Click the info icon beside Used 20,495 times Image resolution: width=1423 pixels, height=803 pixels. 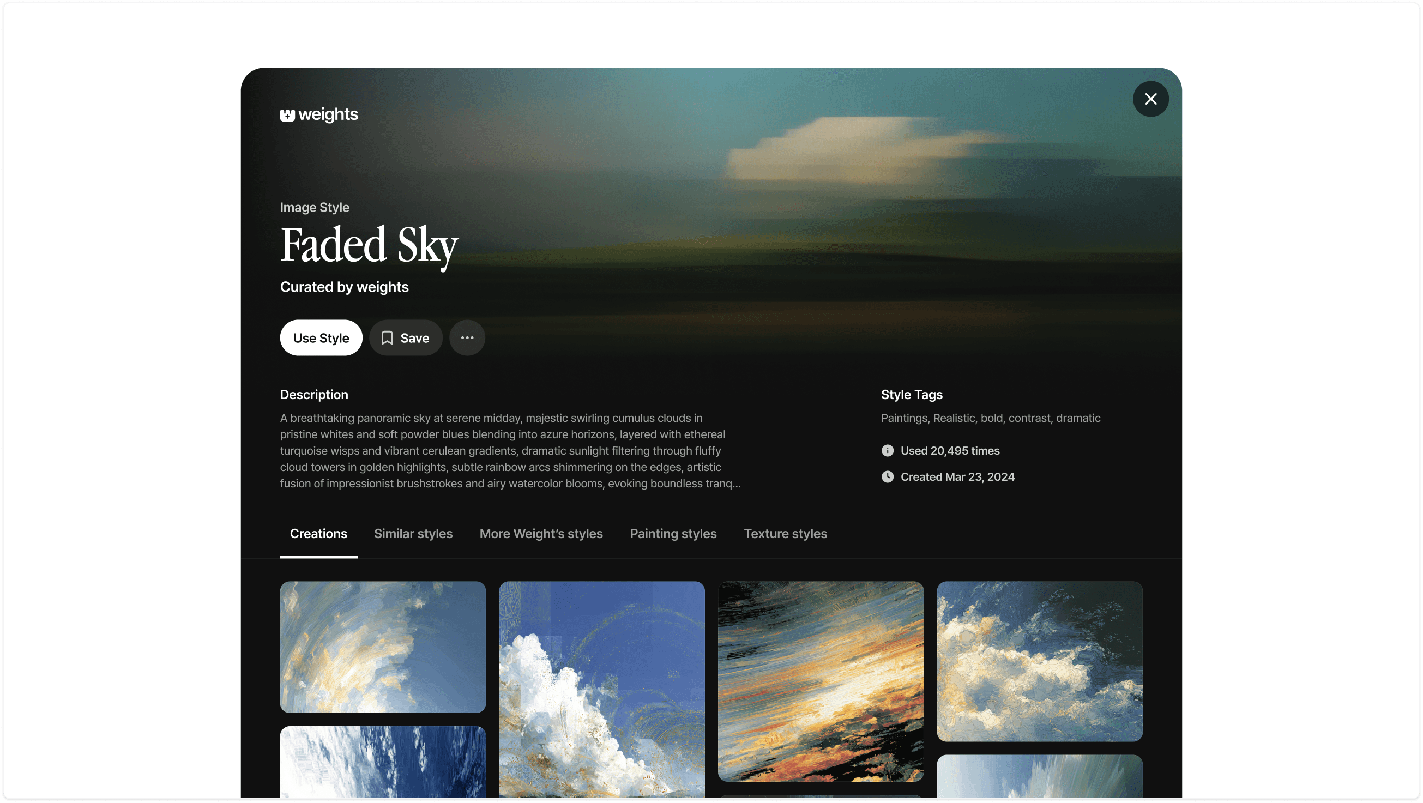[887, 451]
